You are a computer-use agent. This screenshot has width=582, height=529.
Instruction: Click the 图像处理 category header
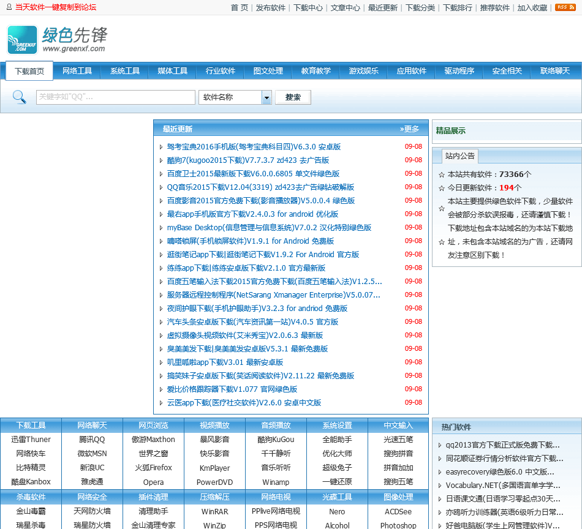[398, 497]
